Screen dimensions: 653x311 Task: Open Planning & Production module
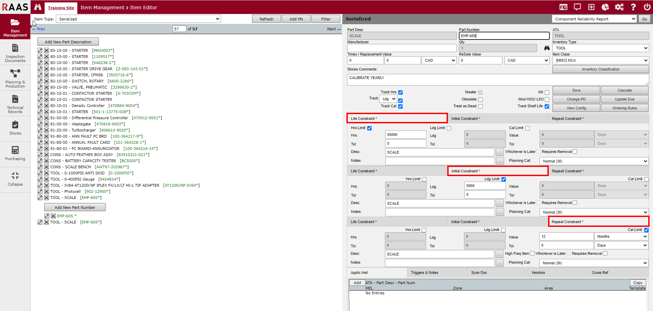click(15, 78)
